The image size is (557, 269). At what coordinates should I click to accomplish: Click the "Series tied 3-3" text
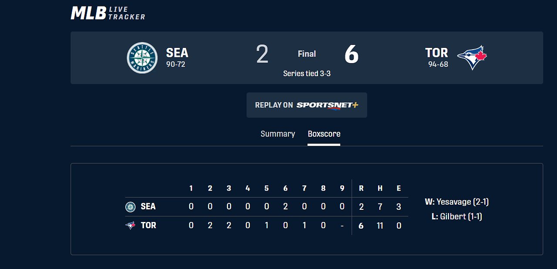307,74
